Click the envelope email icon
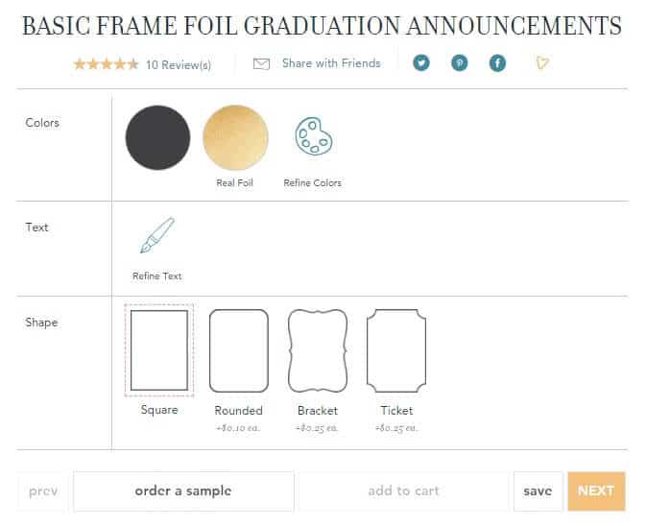This screenshot has width=670, height=526. [261, 64]
